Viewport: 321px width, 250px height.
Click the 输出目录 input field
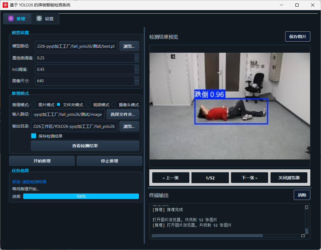click(74, 126)
